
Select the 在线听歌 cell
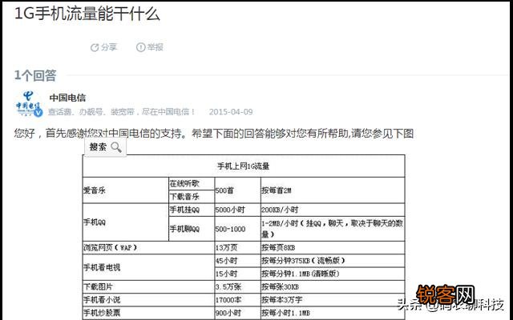pyautogui.click(x=192, y=184)
